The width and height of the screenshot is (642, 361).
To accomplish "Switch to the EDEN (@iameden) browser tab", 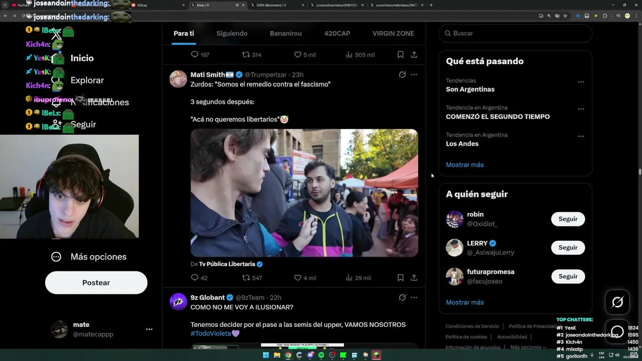I will pyautogui.click(x=278, y=5).
